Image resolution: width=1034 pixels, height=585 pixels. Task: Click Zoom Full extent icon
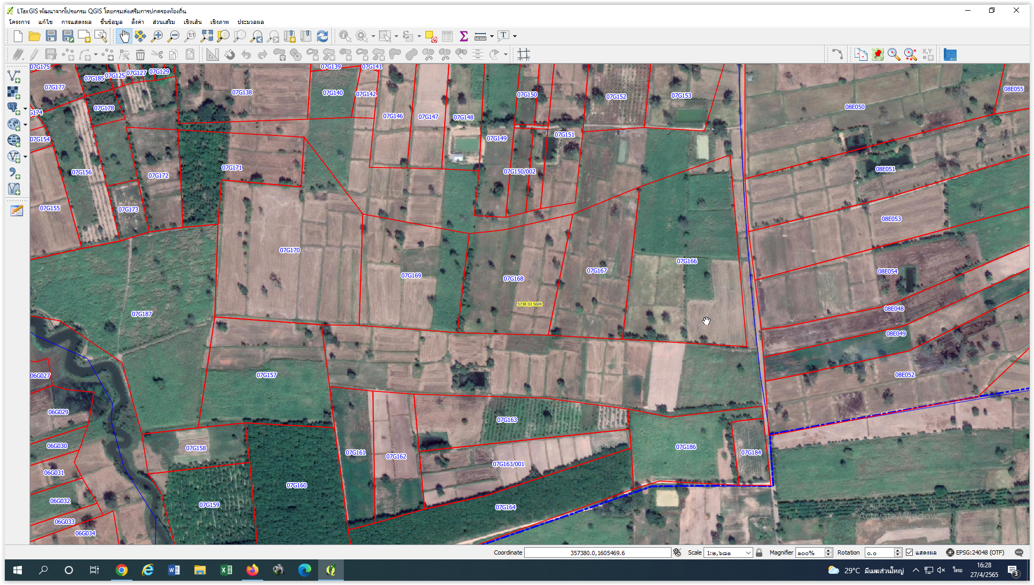[207, 36]
